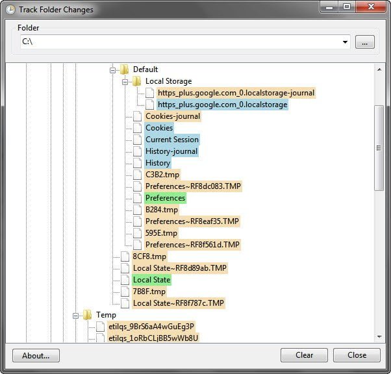Click file icon beside Cookies-journal
The height and width of the screenshot is (374, 391).
point(138,116)
